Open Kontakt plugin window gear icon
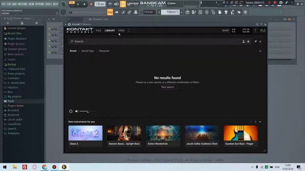The image size is (305, 171). point(69,24)
